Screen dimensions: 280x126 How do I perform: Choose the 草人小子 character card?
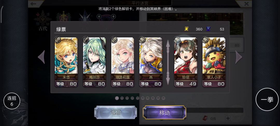pyautogui.click(x=214, y=62)
